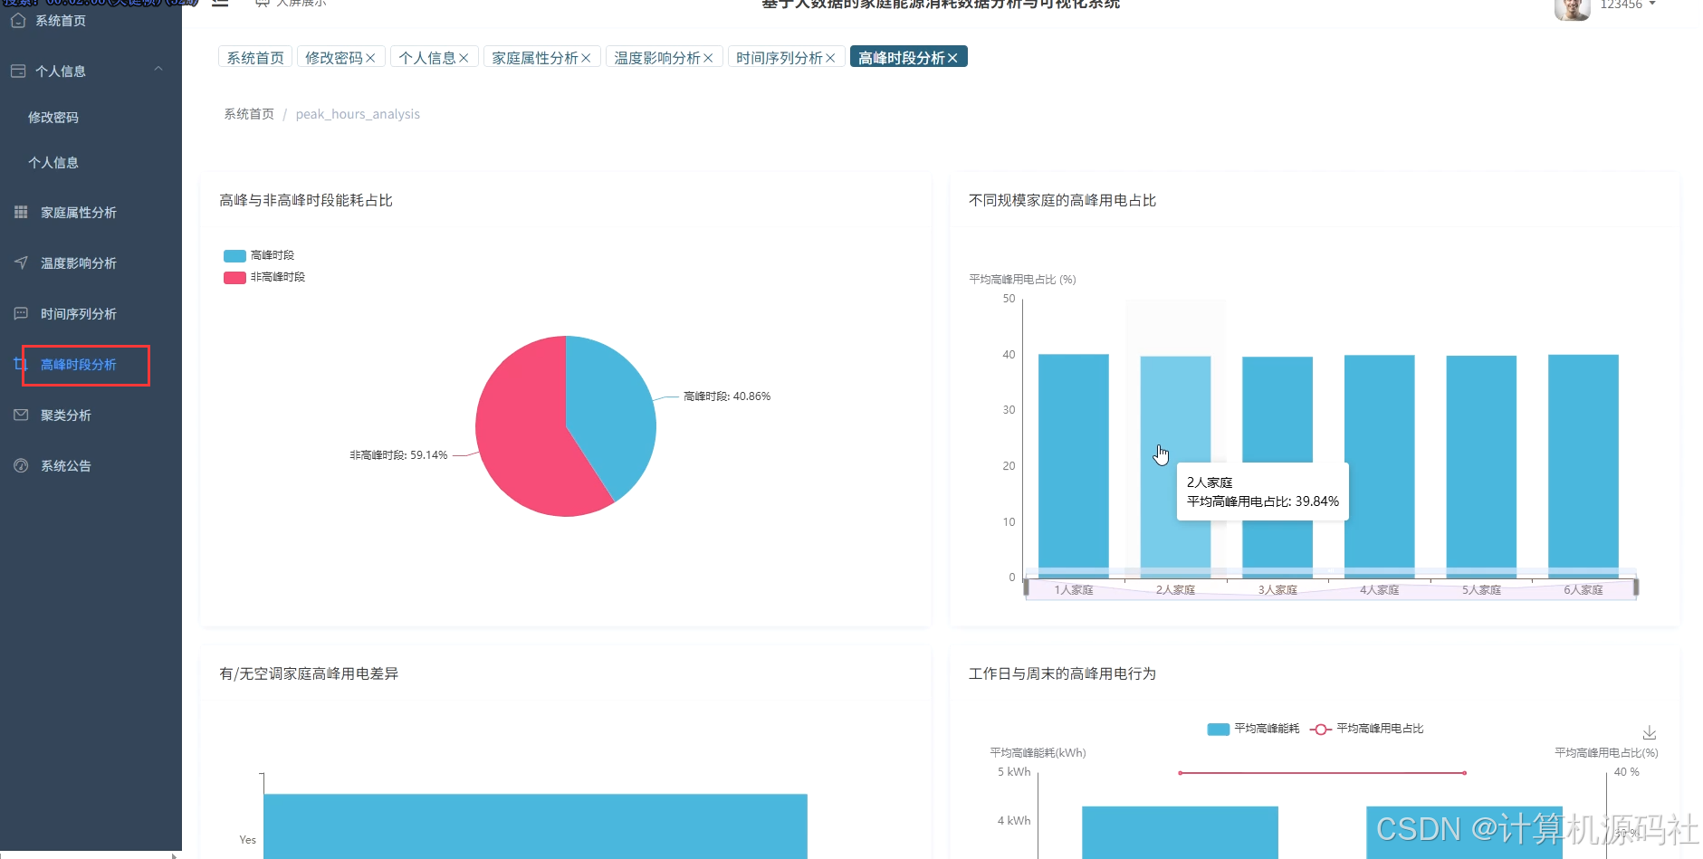The image size is (1703, 859).
Task: Click the 1人家庭 bar
Action: (x=1074, y=466)
